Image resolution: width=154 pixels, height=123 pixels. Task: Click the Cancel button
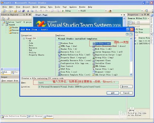pyautogui.click(x=126, y=93)
